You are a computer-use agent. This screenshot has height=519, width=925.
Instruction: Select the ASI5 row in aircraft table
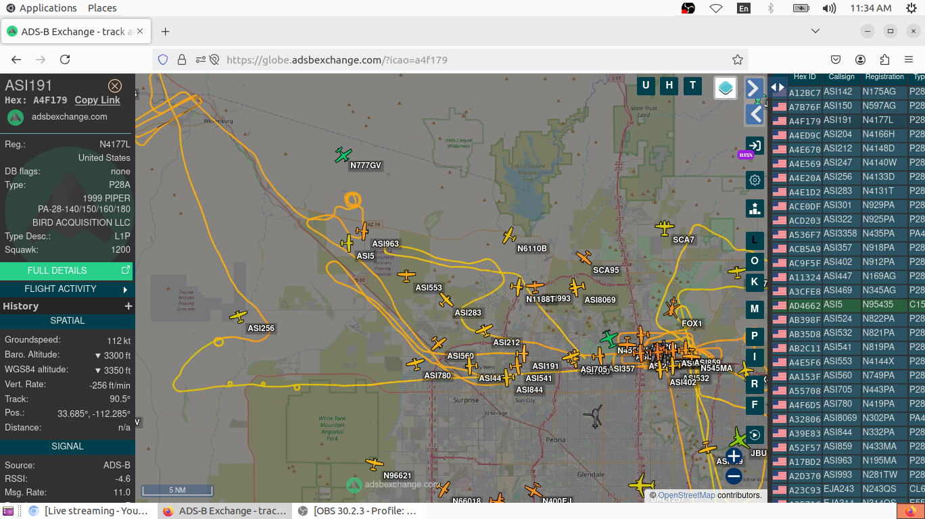848,305
